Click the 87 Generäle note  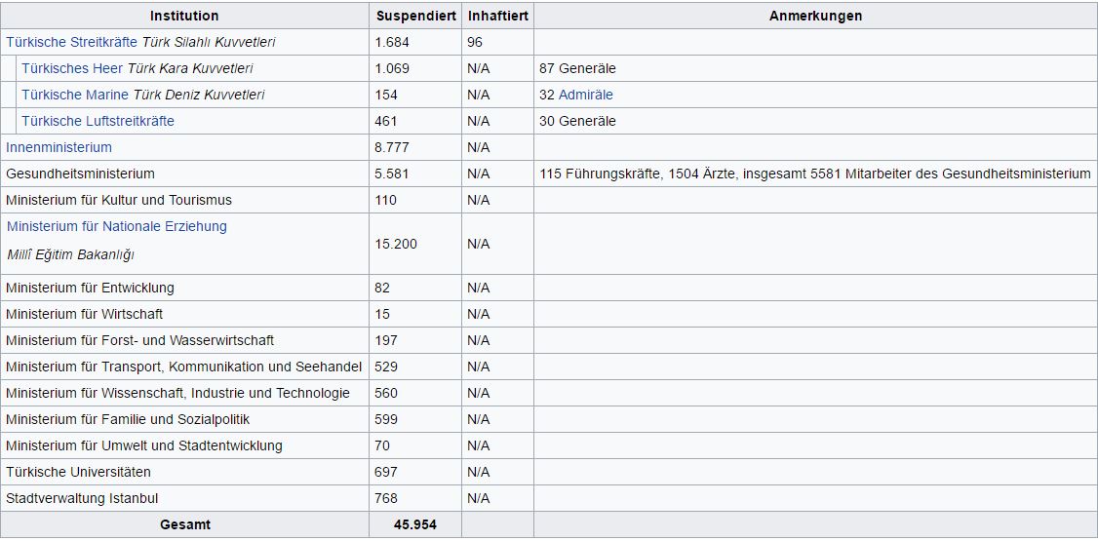577,68
